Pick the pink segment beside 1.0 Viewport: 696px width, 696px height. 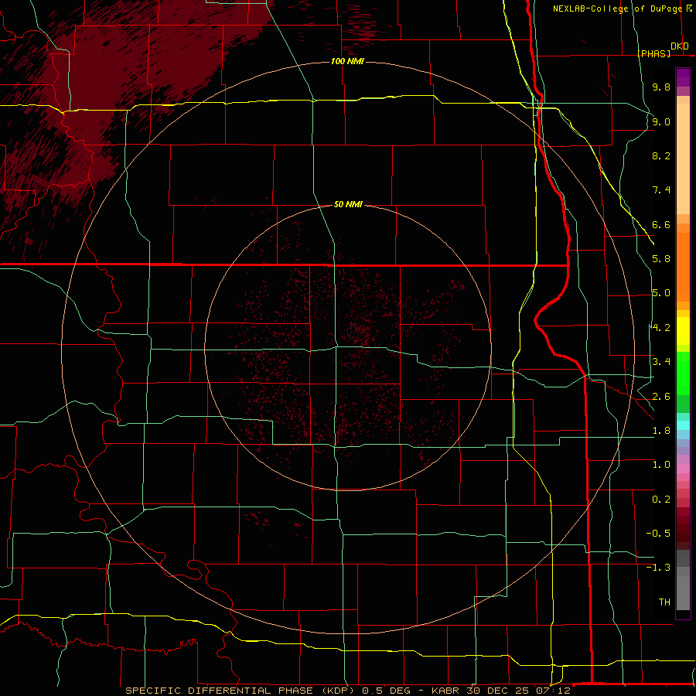(683, 469)
